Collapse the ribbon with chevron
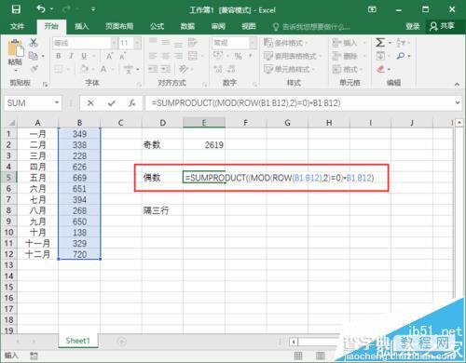 coord(457,84)
